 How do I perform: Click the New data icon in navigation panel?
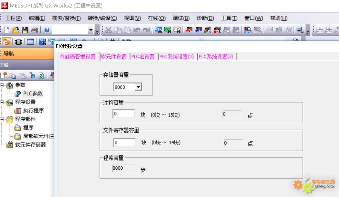[x=3, y=75]
